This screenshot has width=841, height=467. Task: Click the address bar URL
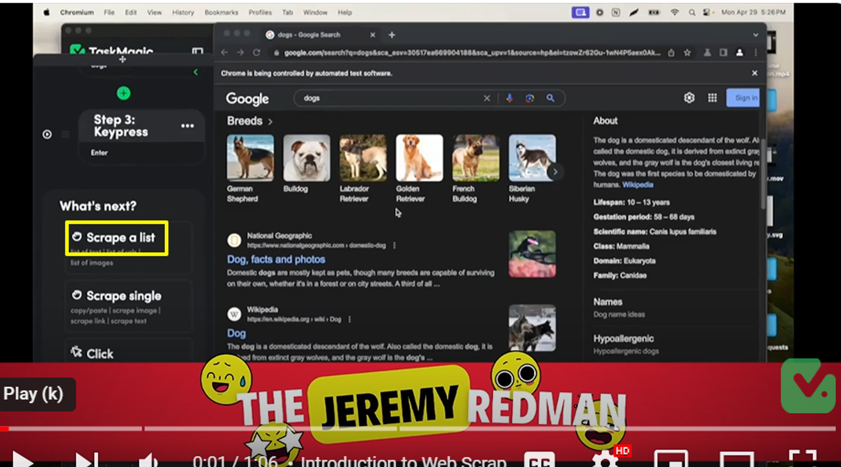[x=472, y=53]
